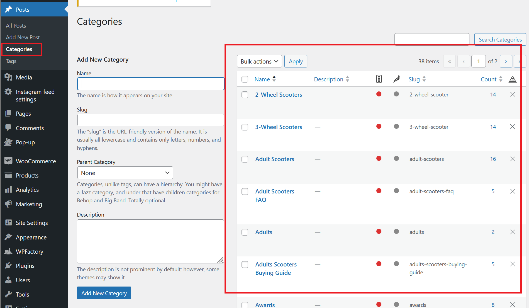This screenshot has width=529, height=308.
Task: Open the 16 count link for Adult Scooters
Action: coord(493,159)
